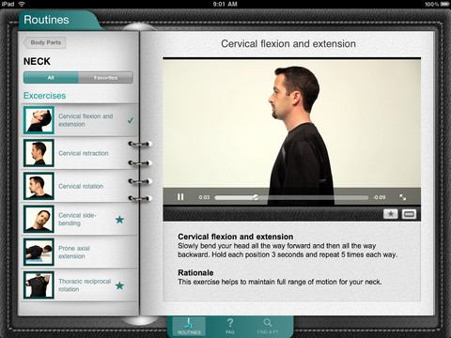
Task: Select the Cervical side-bending exercise
Action: (80, 219)
